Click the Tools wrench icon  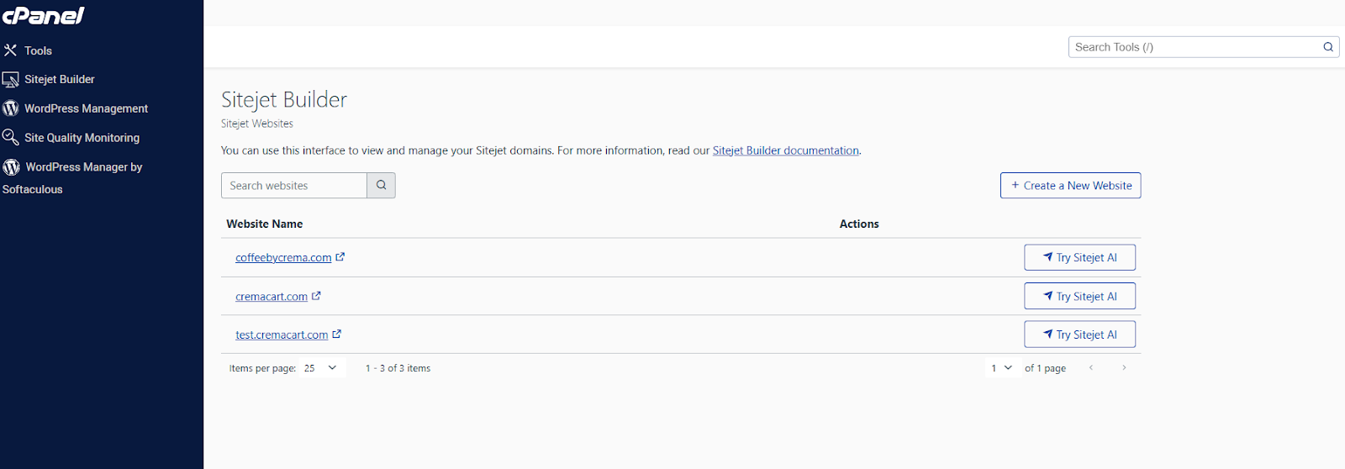10,50
